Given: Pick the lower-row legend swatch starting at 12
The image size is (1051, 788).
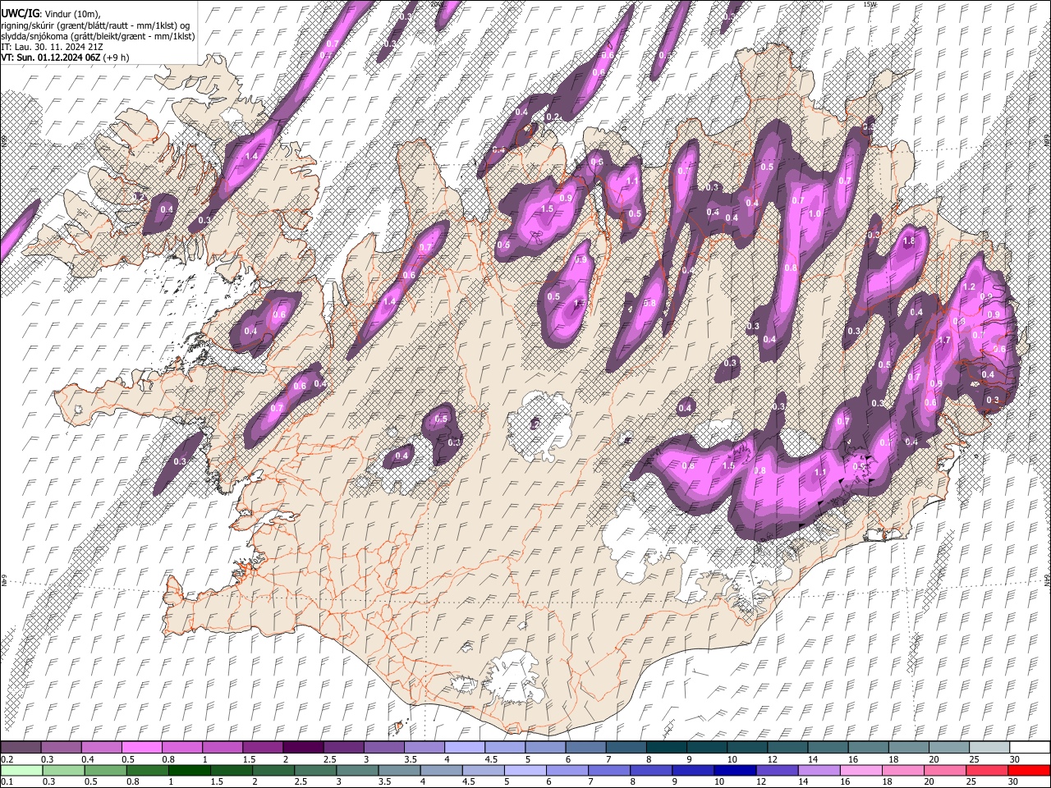Looking at the screenshot, I should (x=776, y=770).
